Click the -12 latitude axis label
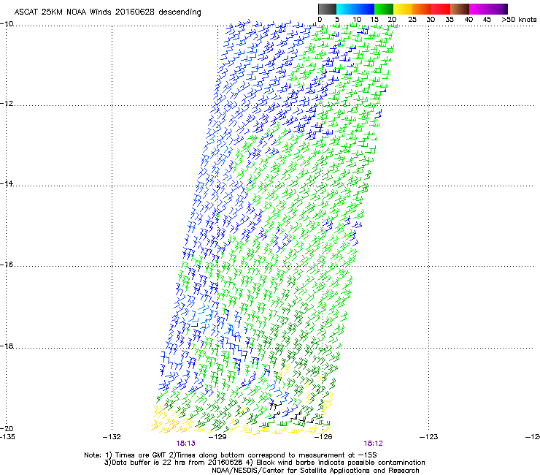This screenshot has width=540, height=475. pyautogui.click(x=7, y=104)
